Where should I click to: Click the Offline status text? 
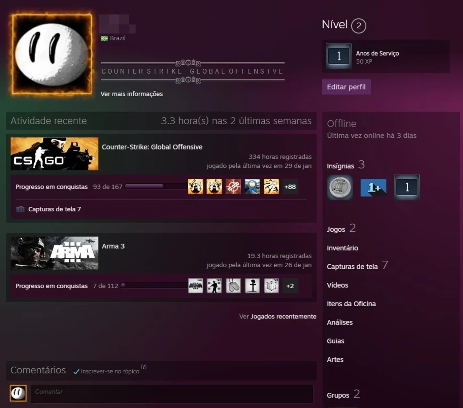coord(341,124)
